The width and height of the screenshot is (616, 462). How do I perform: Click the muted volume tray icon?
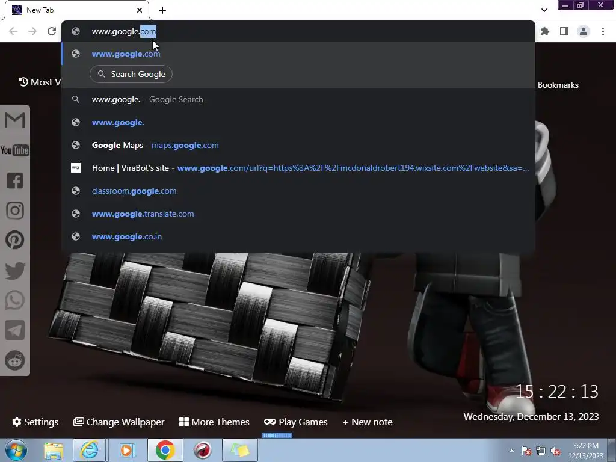click(555, 451)
